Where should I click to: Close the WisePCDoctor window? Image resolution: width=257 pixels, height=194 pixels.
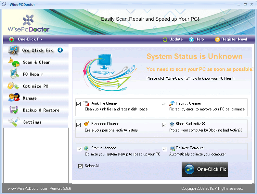(251, 4)
